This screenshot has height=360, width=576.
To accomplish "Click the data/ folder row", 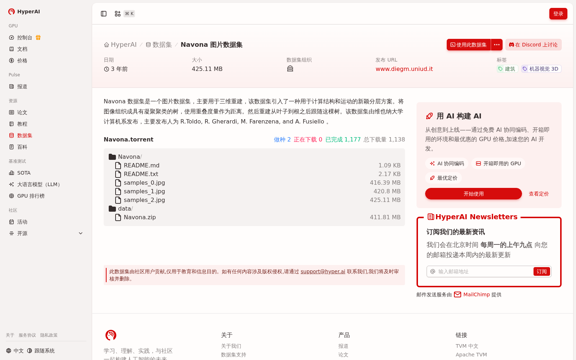I will [254, 208].
